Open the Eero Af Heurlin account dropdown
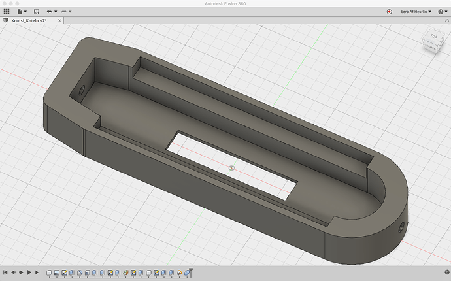The width and height of the screenshot is (451, 281). coord(416,12)
